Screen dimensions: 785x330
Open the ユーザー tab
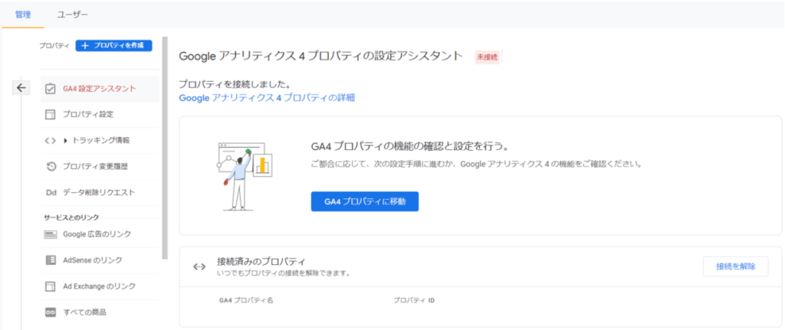tap(72, 15)
